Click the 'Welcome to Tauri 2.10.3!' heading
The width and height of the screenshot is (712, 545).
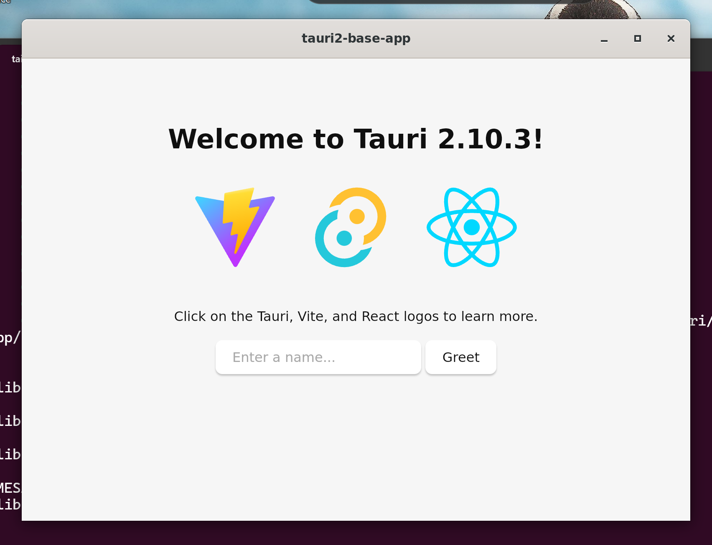tap(356, 140)
